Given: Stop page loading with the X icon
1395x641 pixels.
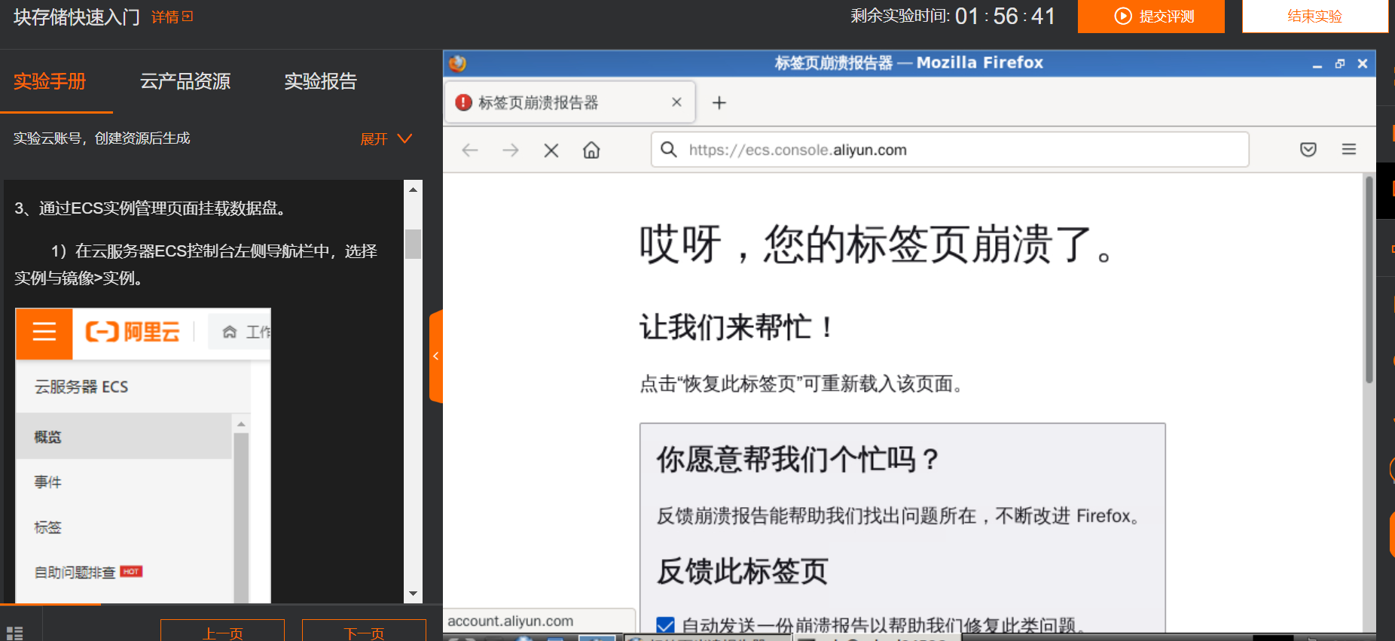Looking at the screenshot, I should coord(551,150).
